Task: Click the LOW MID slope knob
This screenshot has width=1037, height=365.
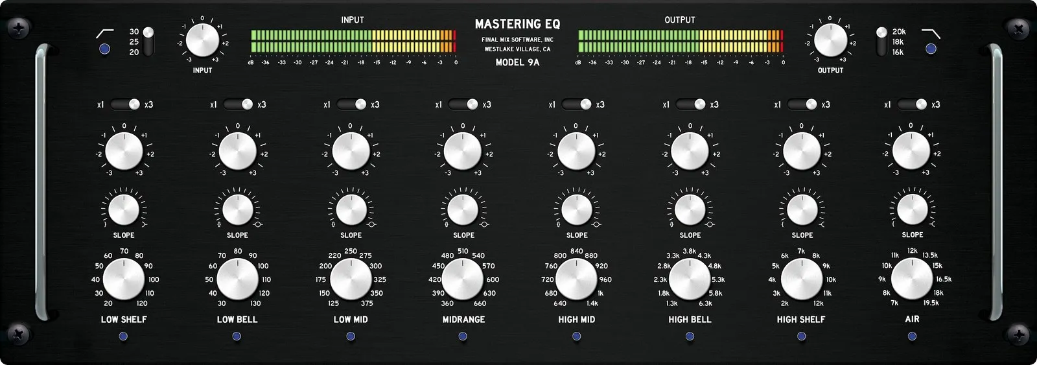Action: pyautogui.click(x=351, y=209)
